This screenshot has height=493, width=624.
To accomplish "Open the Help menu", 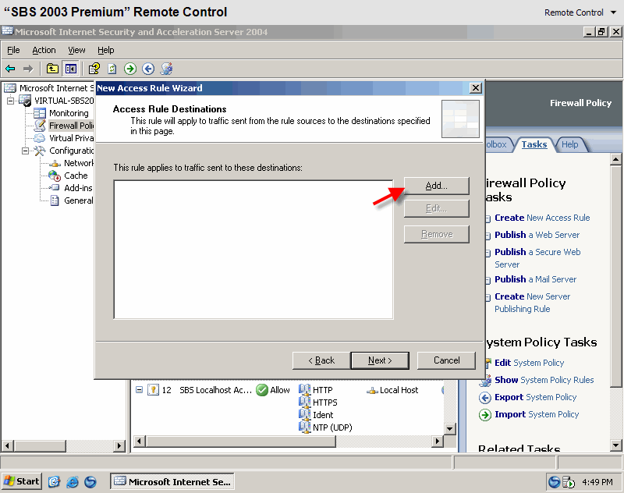I will (x=106, y=50).
